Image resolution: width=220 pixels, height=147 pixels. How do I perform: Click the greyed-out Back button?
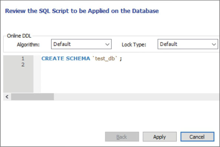click(122, 137)
